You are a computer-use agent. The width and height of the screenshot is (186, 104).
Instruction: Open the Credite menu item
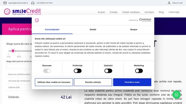pos(113,12)
